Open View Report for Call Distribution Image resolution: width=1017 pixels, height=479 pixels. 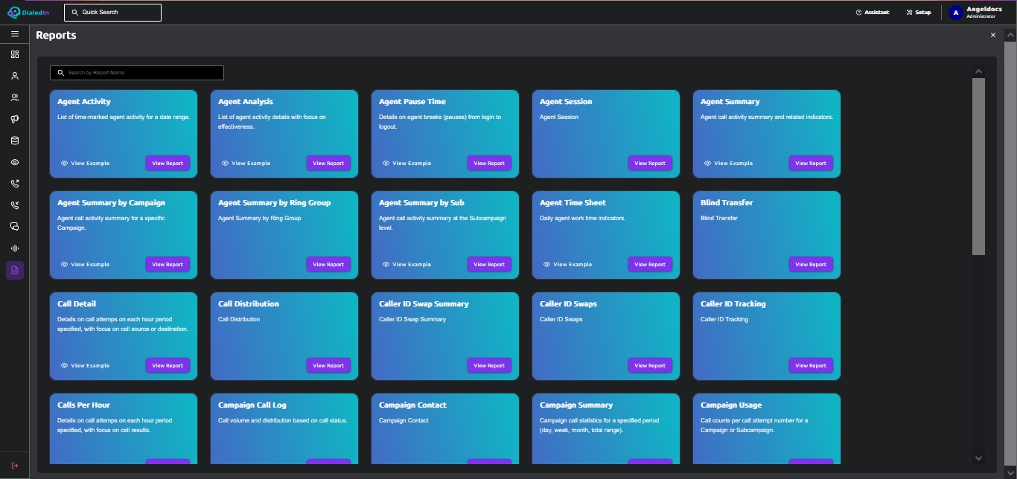tap(328, 366)
